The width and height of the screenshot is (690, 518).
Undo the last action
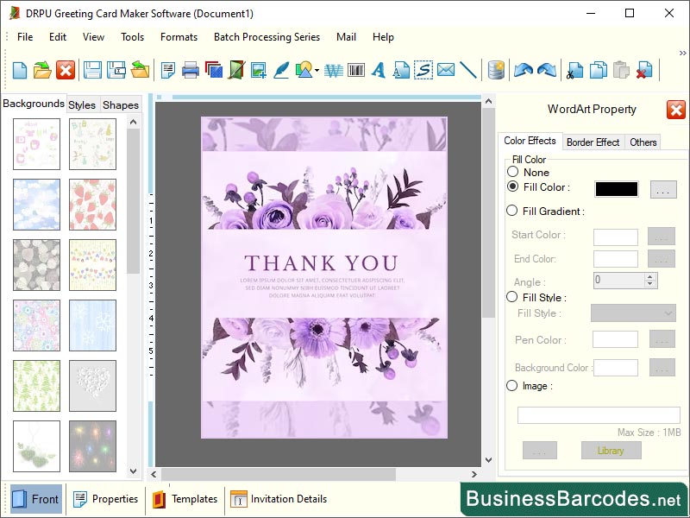[524, 70]
